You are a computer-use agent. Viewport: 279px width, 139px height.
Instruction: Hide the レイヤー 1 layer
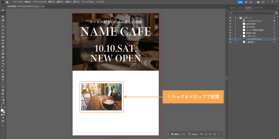click(230, 18)
